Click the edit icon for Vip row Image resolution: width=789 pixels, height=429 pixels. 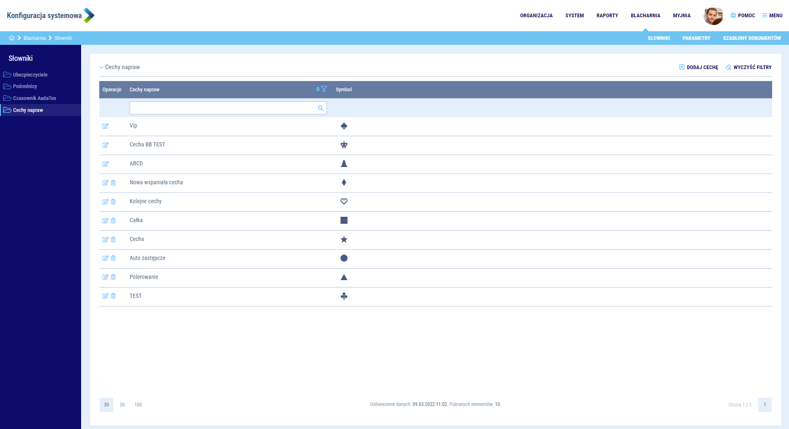pyautogui.click(x=105, y=126)
